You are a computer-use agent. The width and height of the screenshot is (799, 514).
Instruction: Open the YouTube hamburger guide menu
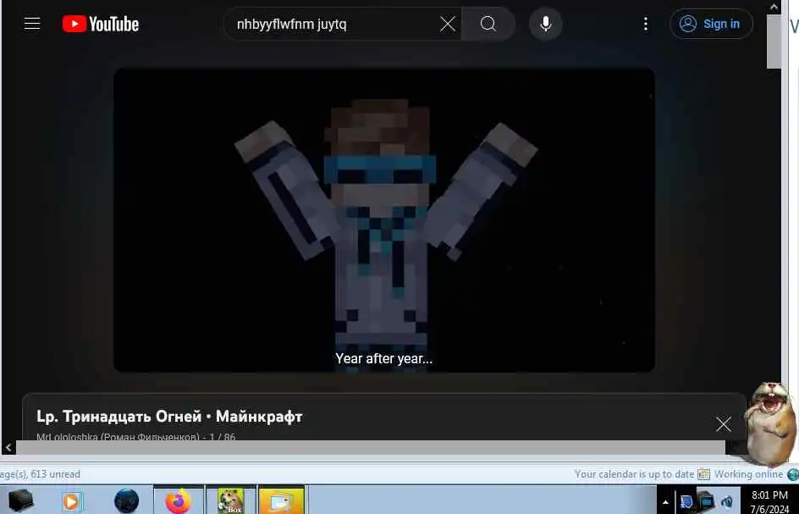pyautogui.click(x=32, y=24)
